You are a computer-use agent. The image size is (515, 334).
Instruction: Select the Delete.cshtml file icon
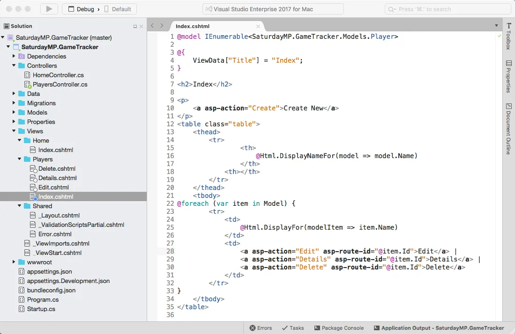33,169
